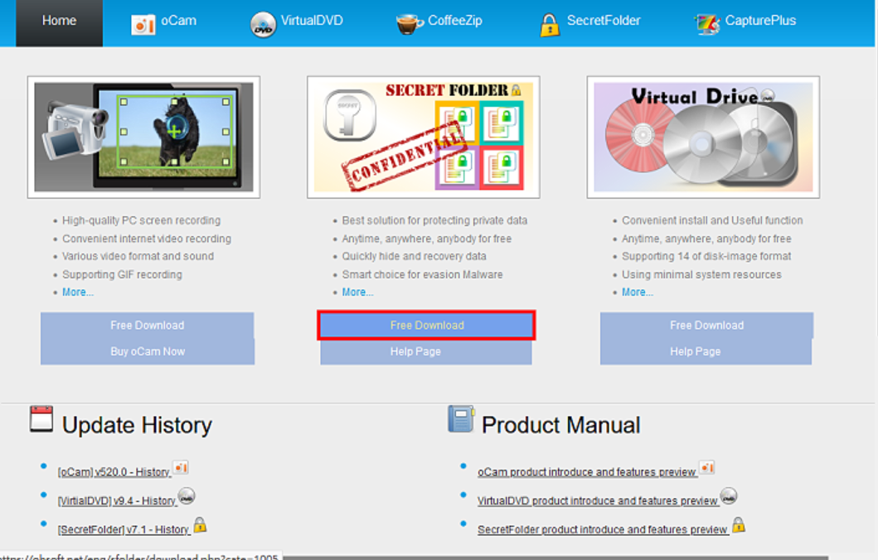Open the Virtual Drive banner image
The width and height of the screenshot is (878, 560).
(703, 137)
